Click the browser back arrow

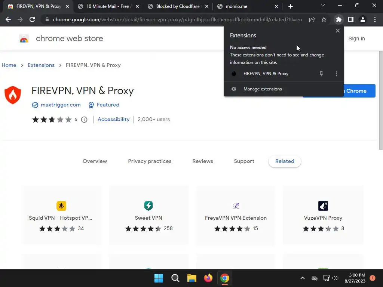pyautogui.click(x=8, y=19)
